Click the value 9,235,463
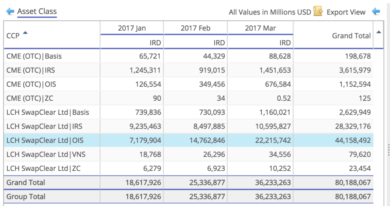Image resolution: width=390 pixels, height=206 pixels. 145,127
